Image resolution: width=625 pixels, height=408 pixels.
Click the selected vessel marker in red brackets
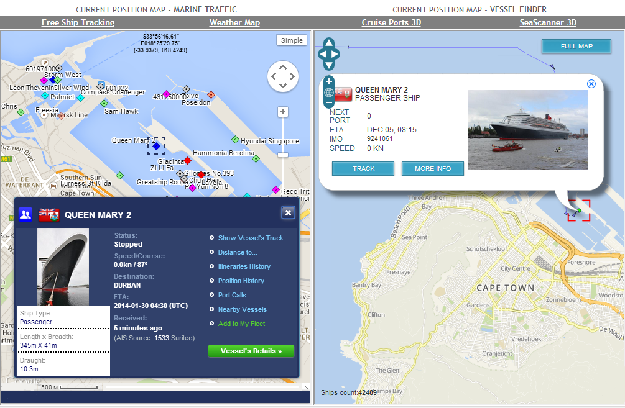pos(579,210)
